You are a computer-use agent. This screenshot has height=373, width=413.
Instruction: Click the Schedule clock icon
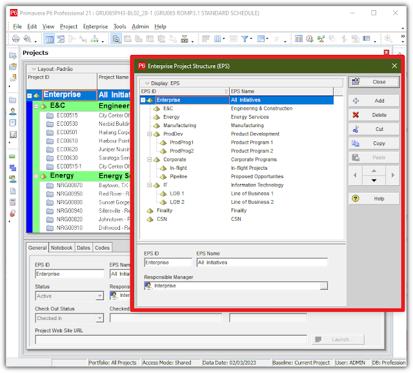pos(310,39)
